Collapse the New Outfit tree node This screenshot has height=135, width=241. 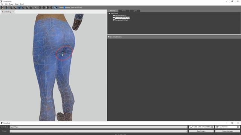pyautogui.click(x=109, y=13)
